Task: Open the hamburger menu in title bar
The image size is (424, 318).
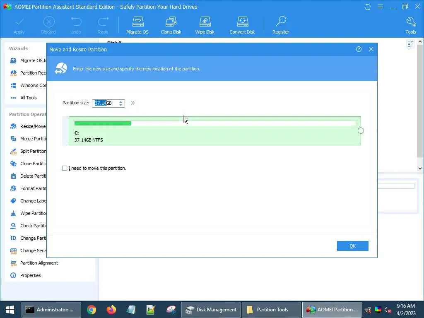Action: (380, 7)
